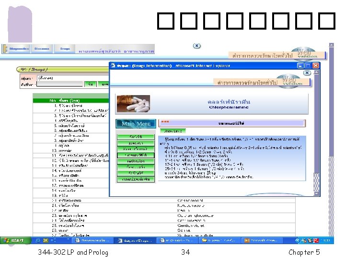The image size is (345, 258).
Task: Launch Internet Explorer from the quick launch bar
Action: [x=38, y=240]
